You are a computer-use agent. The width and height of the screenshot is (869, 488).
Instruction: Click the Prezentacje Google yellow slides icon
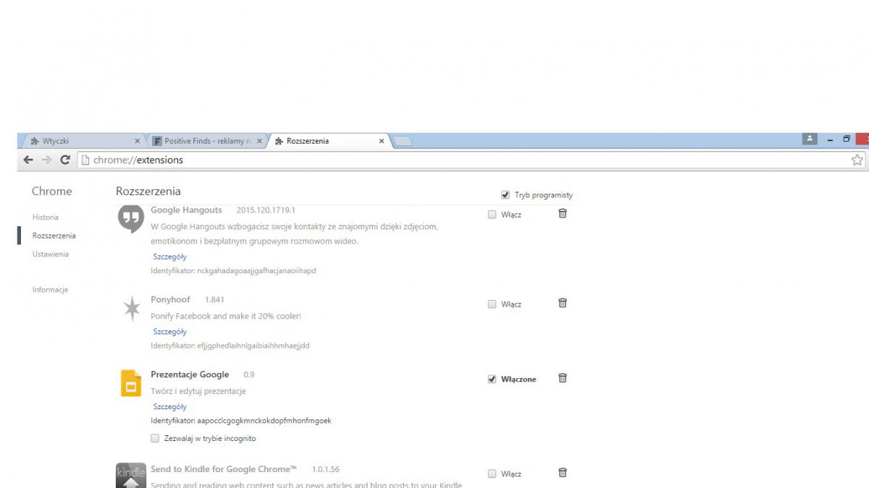(130, 383)
